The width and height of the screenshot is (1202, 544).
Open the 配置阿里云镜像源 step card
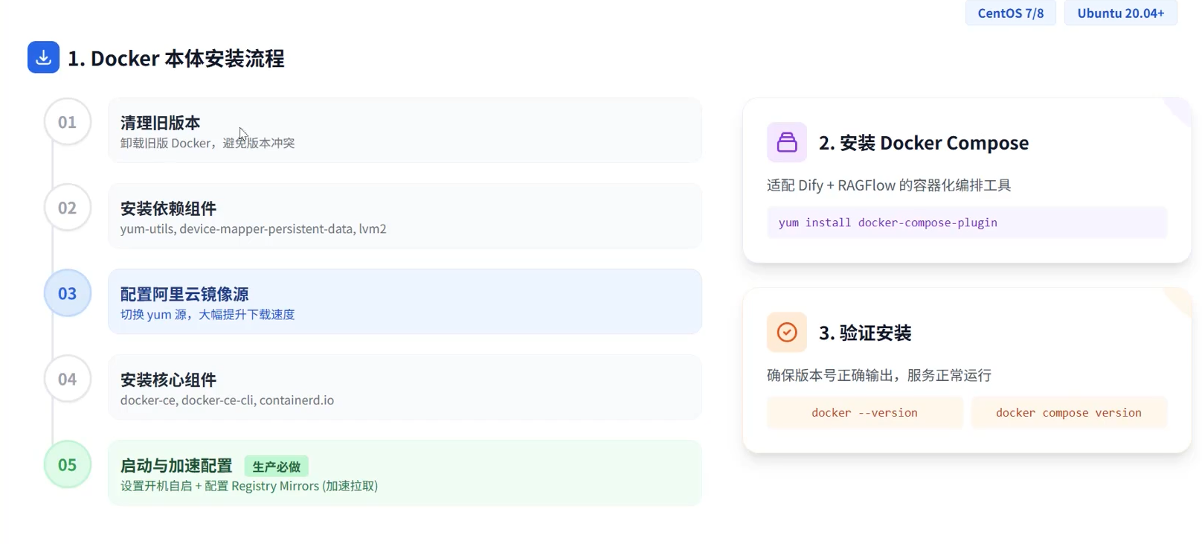(405, 301)
